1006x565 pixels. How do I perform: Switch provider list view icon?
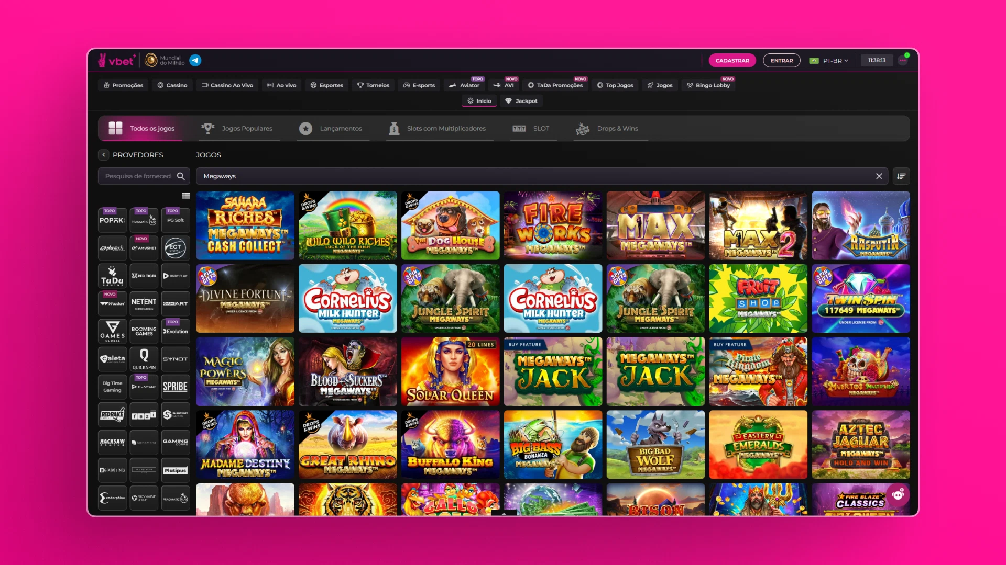[x=186, y=196]
